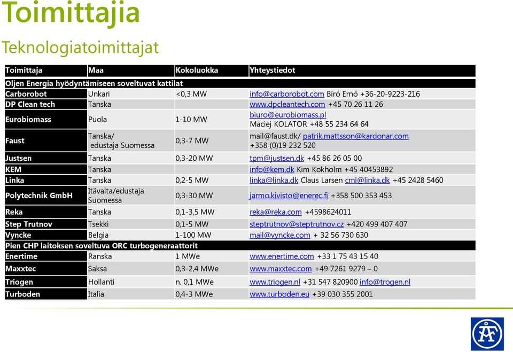Image resolution: width=513 pixels, height=352 pixels.
Task: Click the Pien CHP laitoksen section header
Action: (240, 246)
